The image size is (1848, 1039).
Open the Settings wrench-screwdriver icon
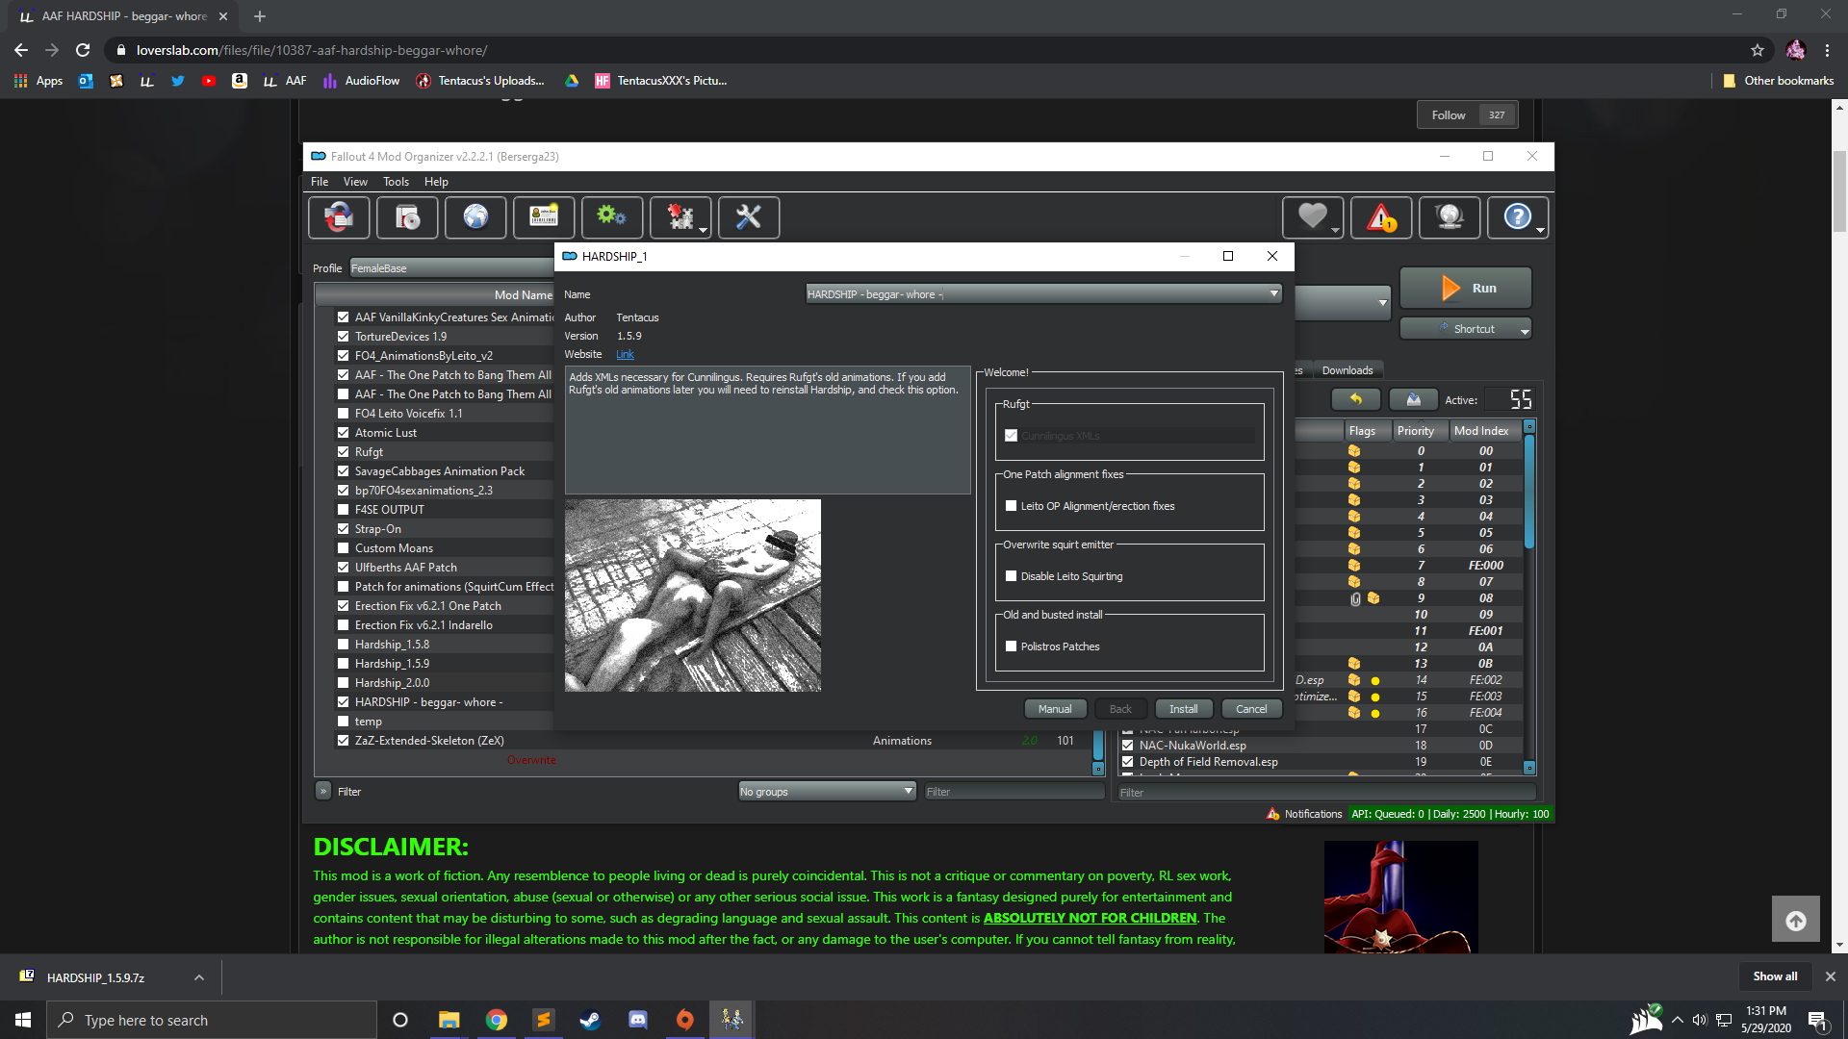pyautogui.click(x=749, y=217)
